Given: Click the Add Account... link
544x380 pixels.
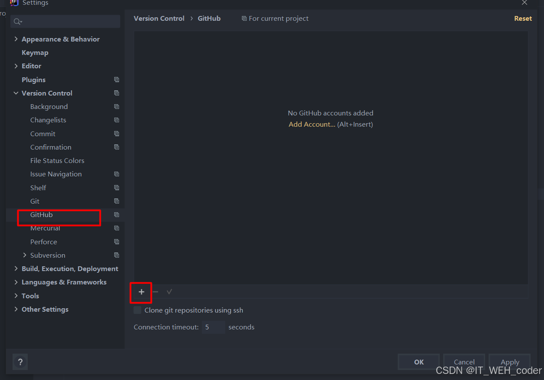Looking at the screenshot, I should [x=312, y=124].
